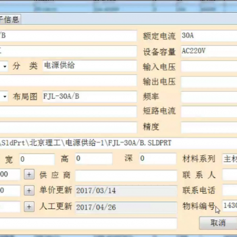Click the 布局图 field showing FJL-30A/B
The image size is (237, 237).
[90, 96]
